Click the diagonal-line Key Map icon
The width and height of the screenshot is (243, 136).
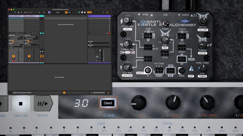100,12
